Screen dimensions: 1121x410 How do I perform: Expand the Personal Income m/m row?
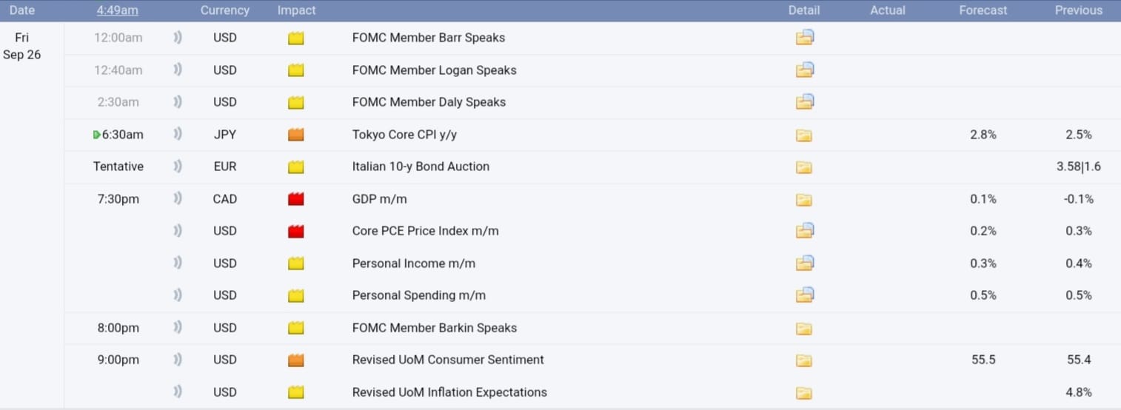click(x=413, y=263)
